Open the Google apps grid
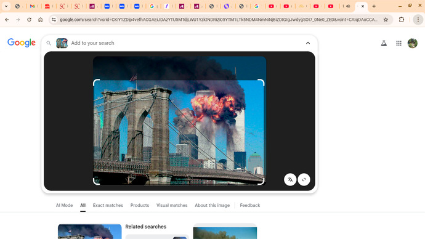 click(399, 43)
